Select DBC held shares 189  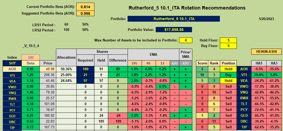101,121
